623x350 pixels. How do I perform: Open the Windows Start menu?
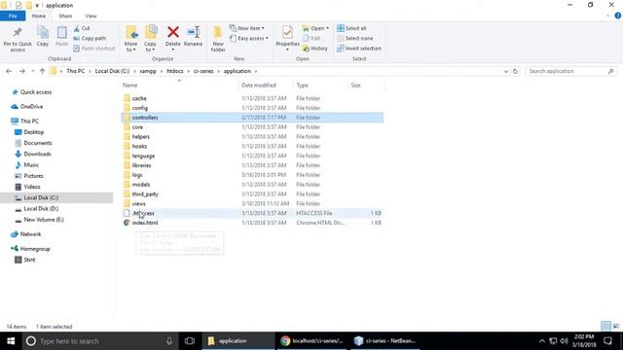(x=11, y=341)
